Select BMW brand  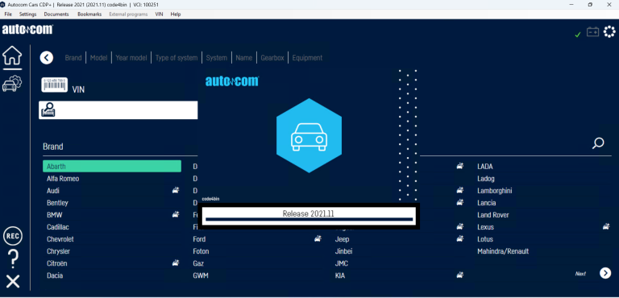55,215
